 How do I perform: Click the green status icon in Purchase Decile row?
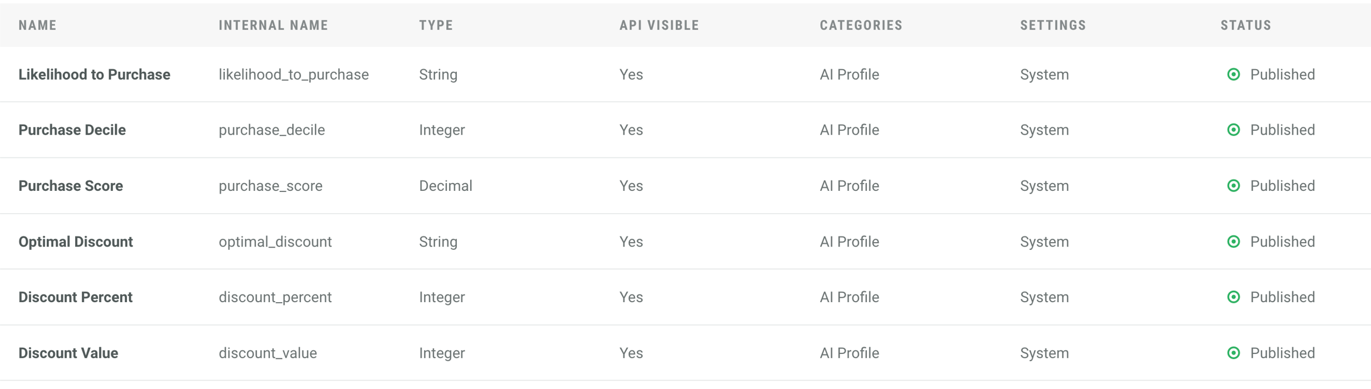[1233, 130]
